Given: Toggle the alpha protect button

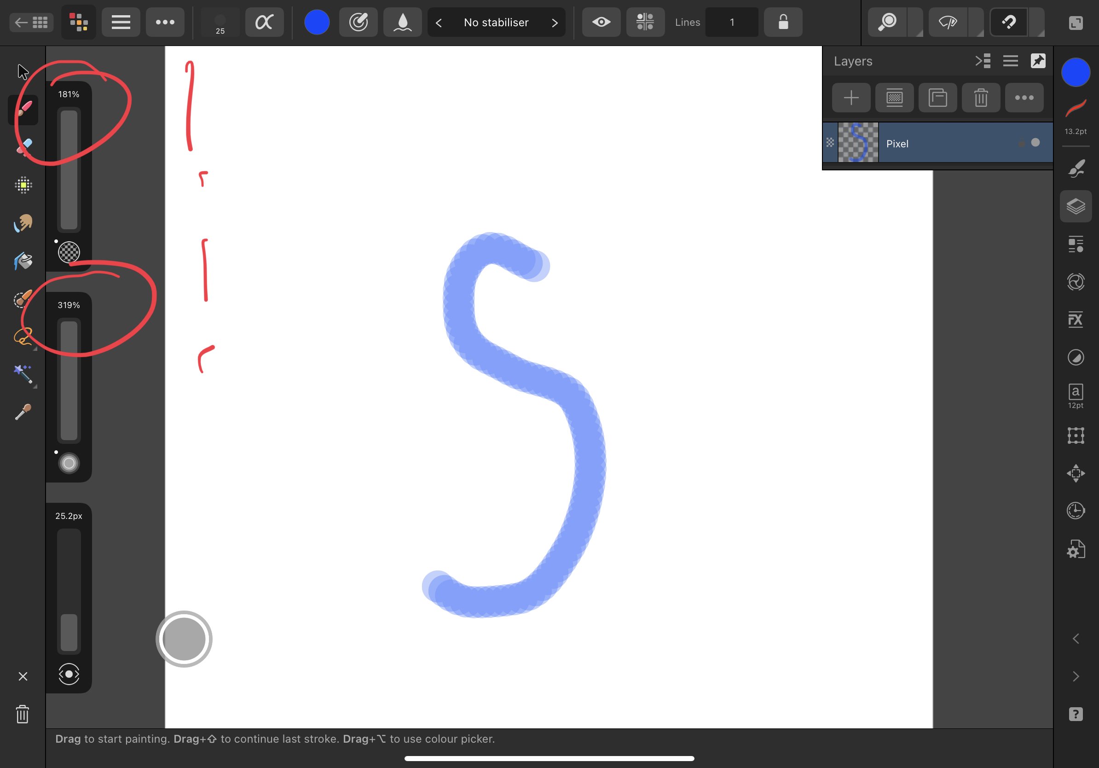Looking at the screenshot, I should pyautogui.click(x=264, y=22).
